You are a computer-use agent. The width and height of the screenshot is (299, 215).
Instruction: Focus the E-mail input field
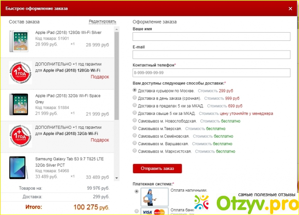click(x=211, y=55)
